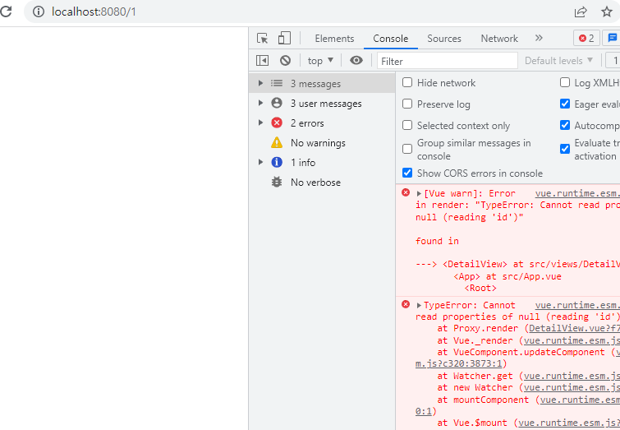Switch to the Console tab
Screen dimensions: 620x430
[x=391, y=39]
